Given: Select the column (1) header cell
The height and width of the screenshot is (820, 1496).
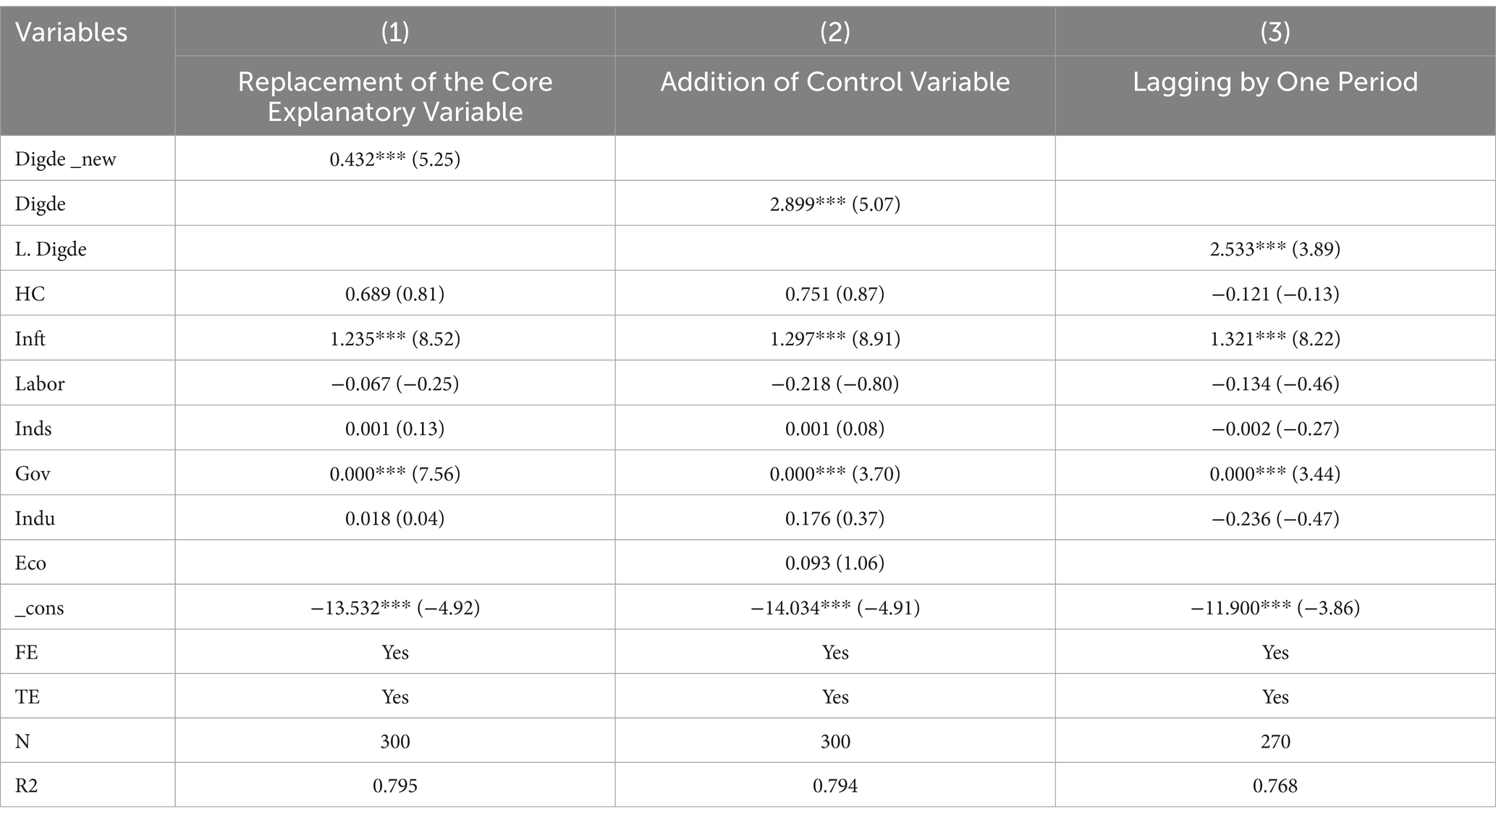Looking at the screenshot, I should point(394,32).
